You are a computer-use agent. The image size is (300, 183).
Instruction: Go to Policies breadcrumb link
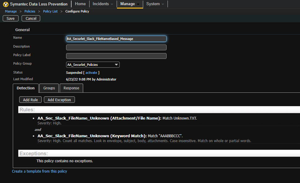[30, 11]
